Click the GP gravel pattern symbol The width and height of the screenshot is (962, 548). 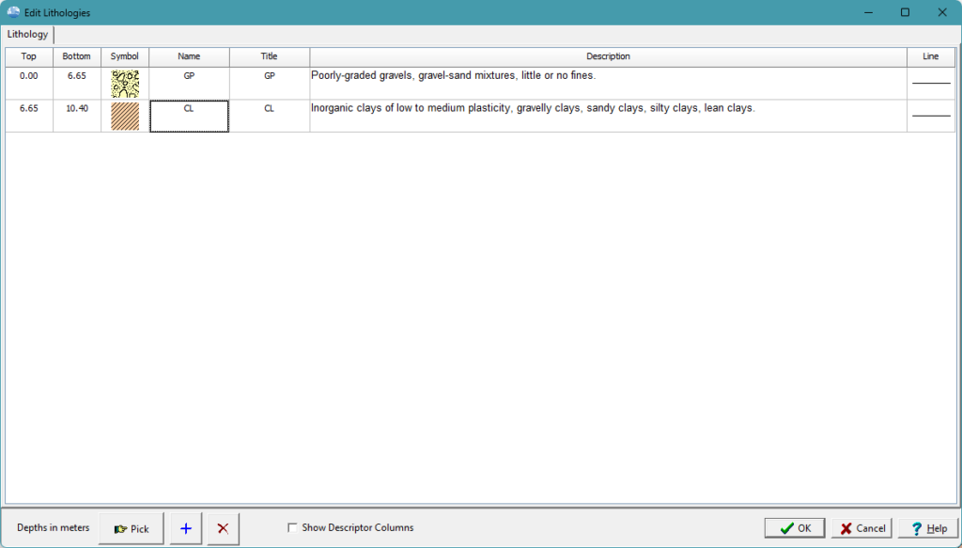coord(124,84)
